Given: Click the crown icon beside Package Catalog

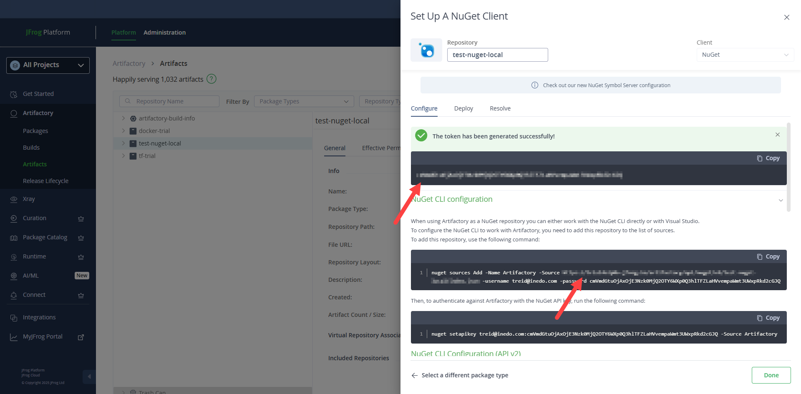Looking at the screenshot, I should 81,238.
